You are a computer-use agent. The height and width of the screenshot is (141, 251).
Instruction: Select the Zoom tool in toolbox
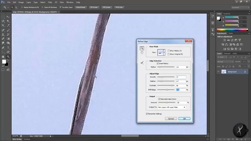tap(8, 56)
